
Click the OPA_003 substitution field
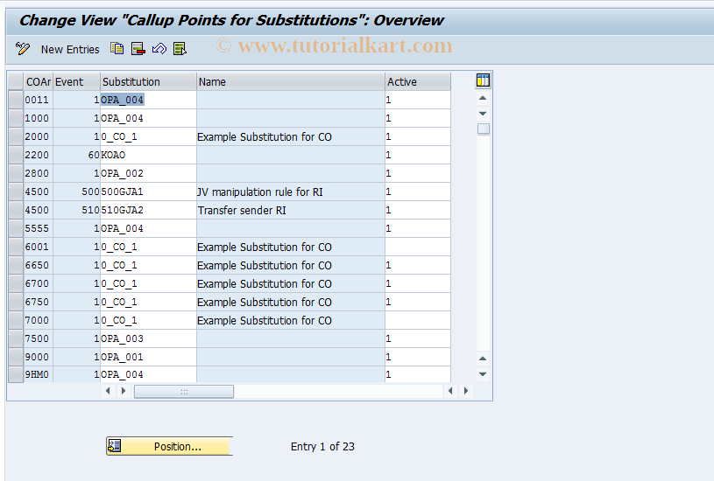[148, 338]
